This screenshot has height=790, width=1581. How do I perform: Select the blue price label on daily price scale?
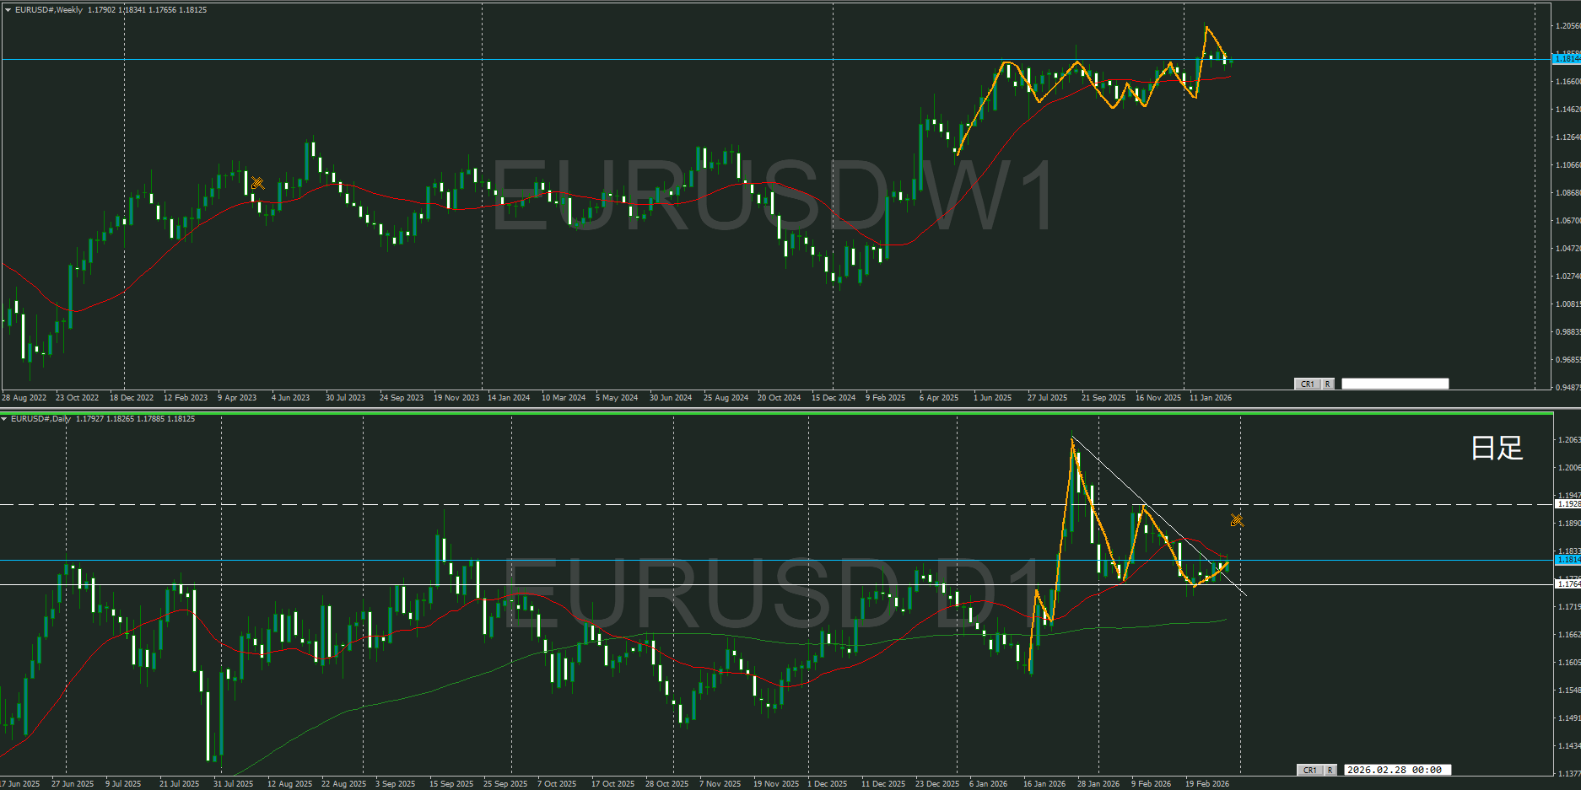pyautogui.click(x=1568, y=560)
